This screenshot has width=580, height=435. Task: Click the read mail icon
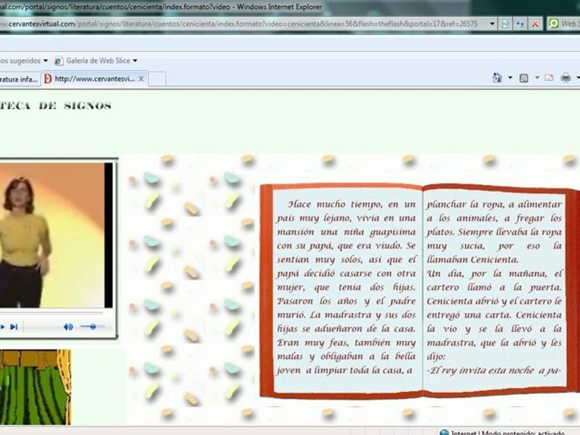(x=549, y=78)
